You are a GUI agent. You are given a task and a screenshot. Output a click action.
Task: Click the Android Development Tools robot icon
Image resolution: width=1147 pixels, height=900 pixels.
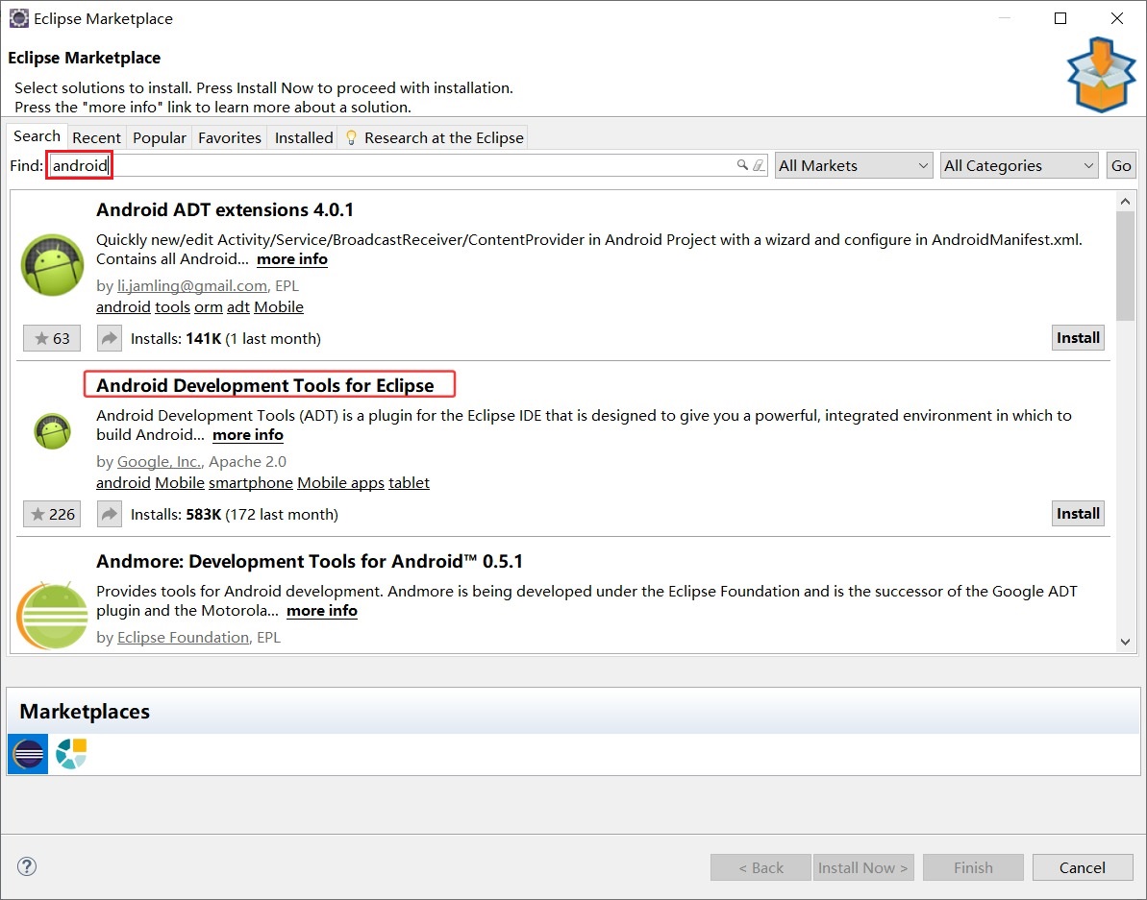pos(52,431)
